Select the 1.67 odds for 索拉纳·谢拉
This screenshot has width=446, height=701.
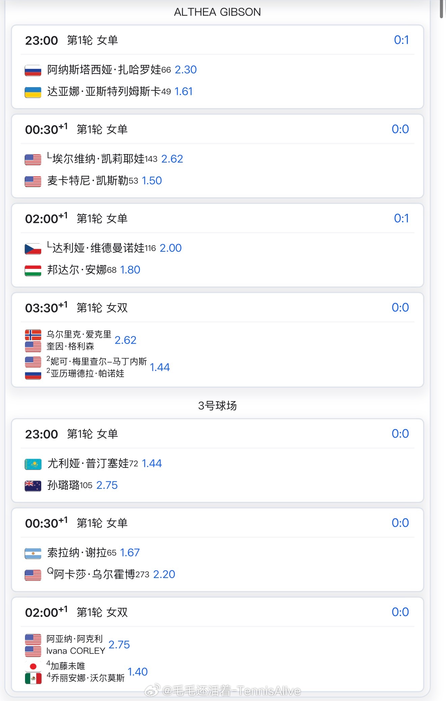(130, 553)
